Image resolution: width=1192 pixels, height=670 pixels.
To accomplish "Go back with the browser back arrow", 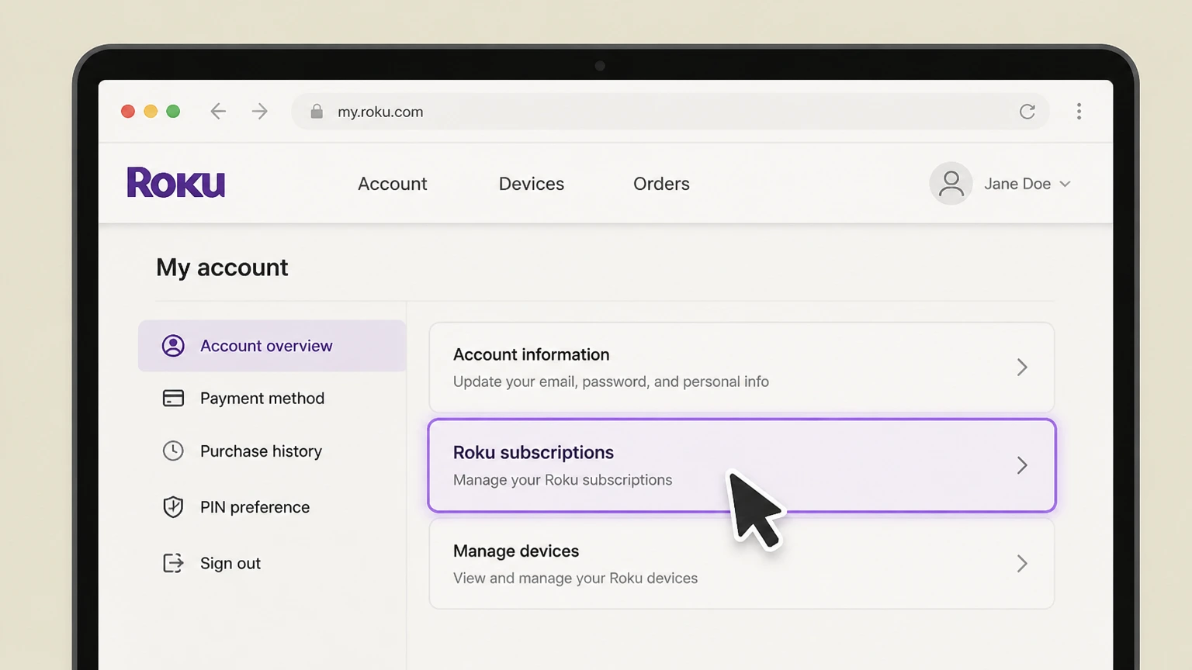I will point(218,112).
